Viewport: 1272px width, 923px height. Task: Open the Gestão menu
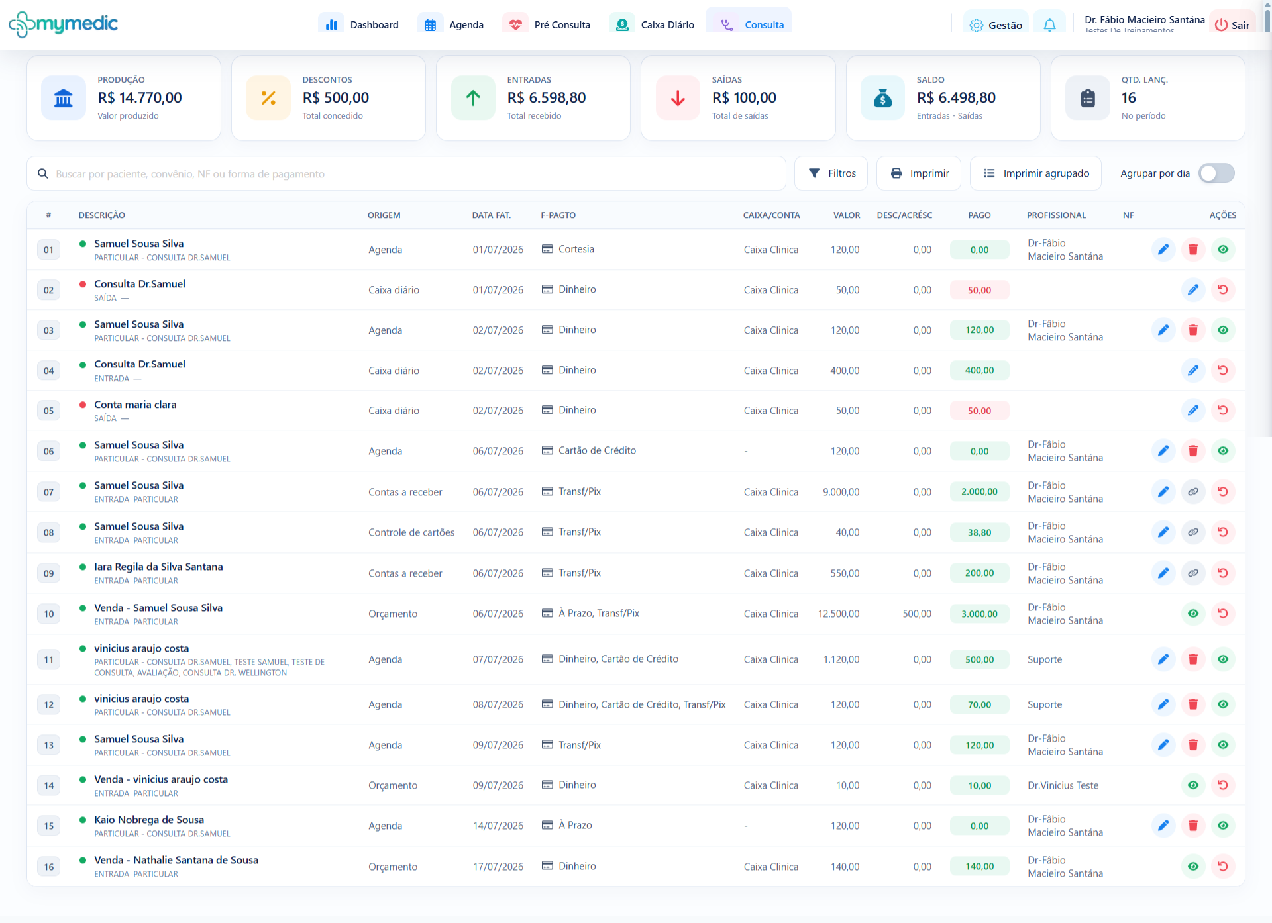point(996,25)
